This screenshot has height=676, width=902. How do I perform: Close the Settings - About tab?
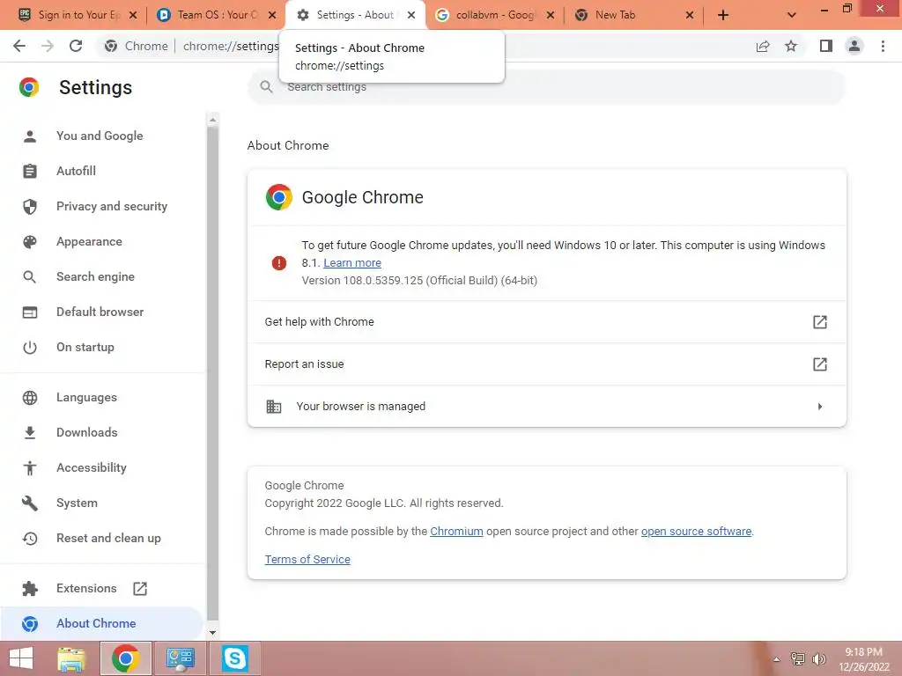point(411,15)
